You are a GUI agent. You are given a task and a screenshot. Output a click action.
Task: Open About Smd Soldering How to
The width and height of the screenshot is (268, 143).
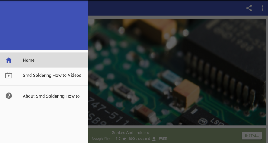click(x=51, y=96)
